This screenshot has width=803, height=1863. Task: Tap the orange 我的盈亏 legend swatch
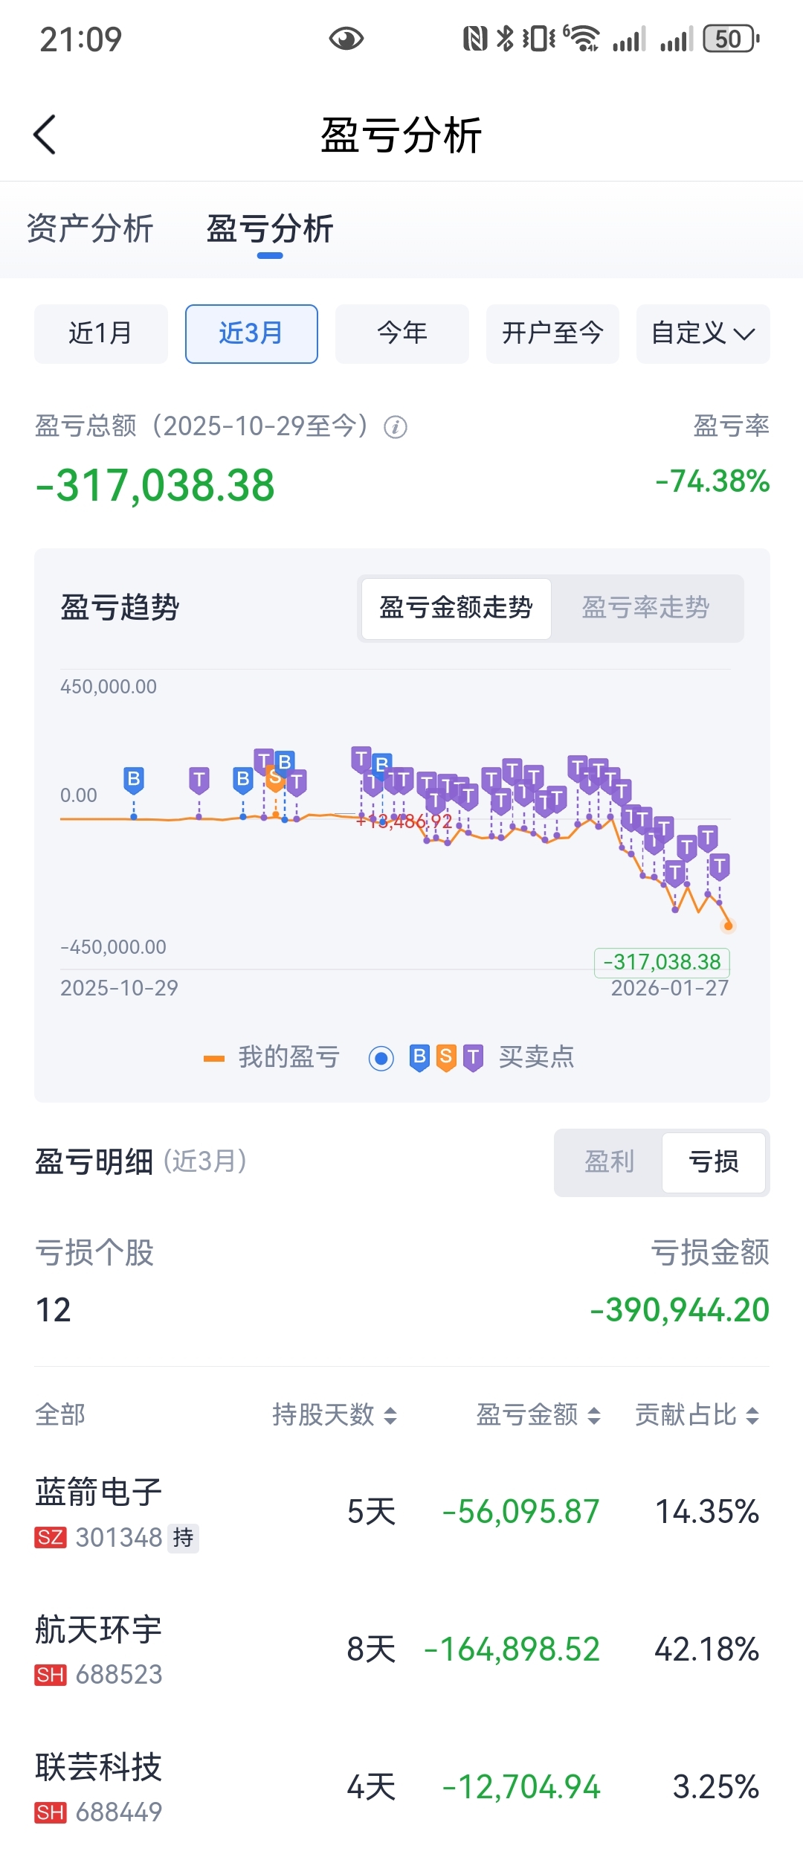[x=214, y=1058]
